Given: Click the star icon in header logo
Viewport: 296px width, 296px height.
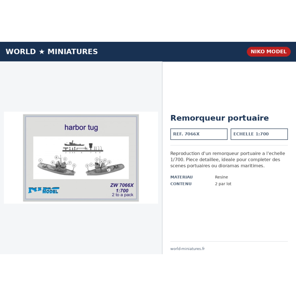Looking at the screenshot, I should (x=42, y=51).
